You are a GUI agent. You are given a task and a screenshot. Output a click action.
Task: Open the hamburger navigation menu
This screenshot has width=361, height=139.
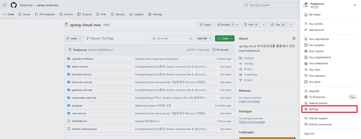pyautogui.click(x=5, y=5)
